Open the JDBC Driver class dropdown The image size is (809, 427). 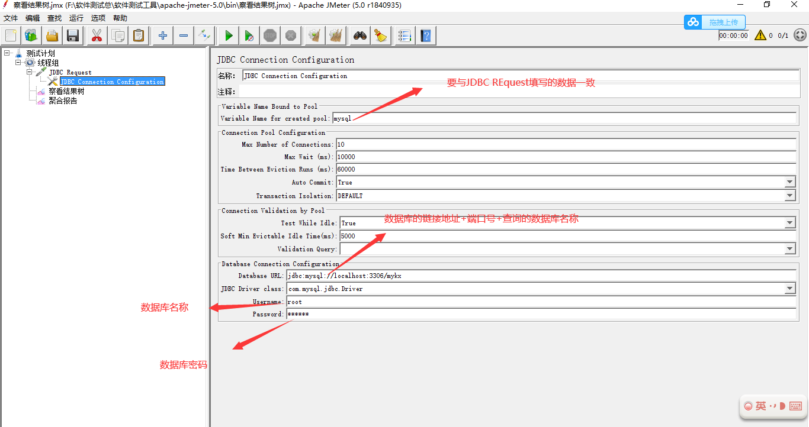pos(790,289)
